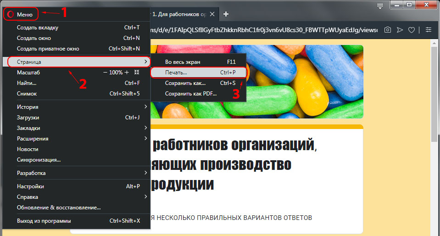The image size is (440, 236).
Task: Expand the Разработка submenu
Action: click(78, 173)
